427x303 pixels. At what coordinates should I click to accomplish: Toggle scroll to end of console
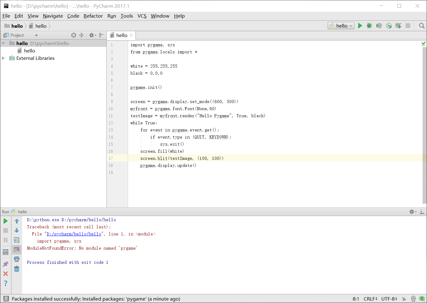click(17, 249)
